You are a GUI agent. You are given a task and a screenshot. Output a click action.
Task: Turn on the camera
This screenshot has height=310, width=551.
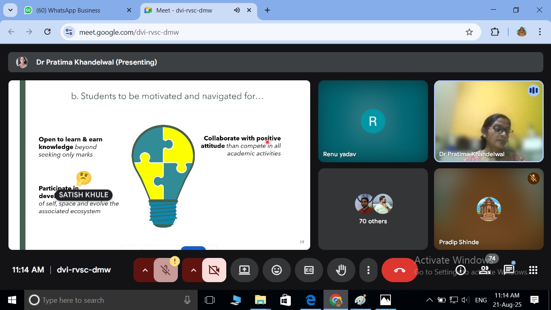click(x=214, y=270)
